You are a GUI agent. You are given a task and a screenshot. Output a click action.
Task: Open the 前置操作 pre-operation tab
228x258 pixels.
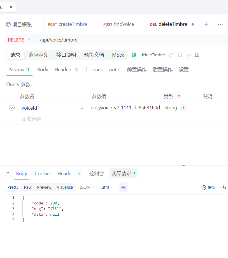[137, 70]
